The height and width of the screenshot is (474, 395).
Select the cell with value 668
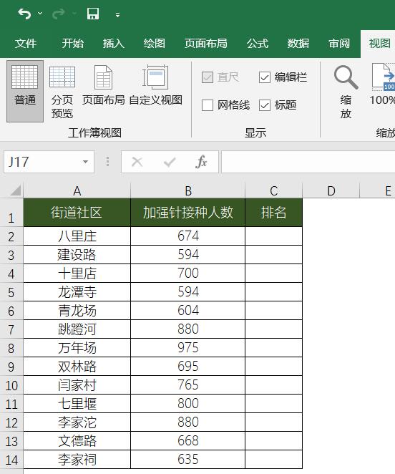click(x=188, y=441)
